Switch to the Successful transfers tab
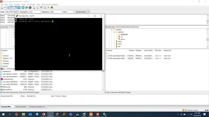This screenshot has height=117, width=209. tap(37, 107)
